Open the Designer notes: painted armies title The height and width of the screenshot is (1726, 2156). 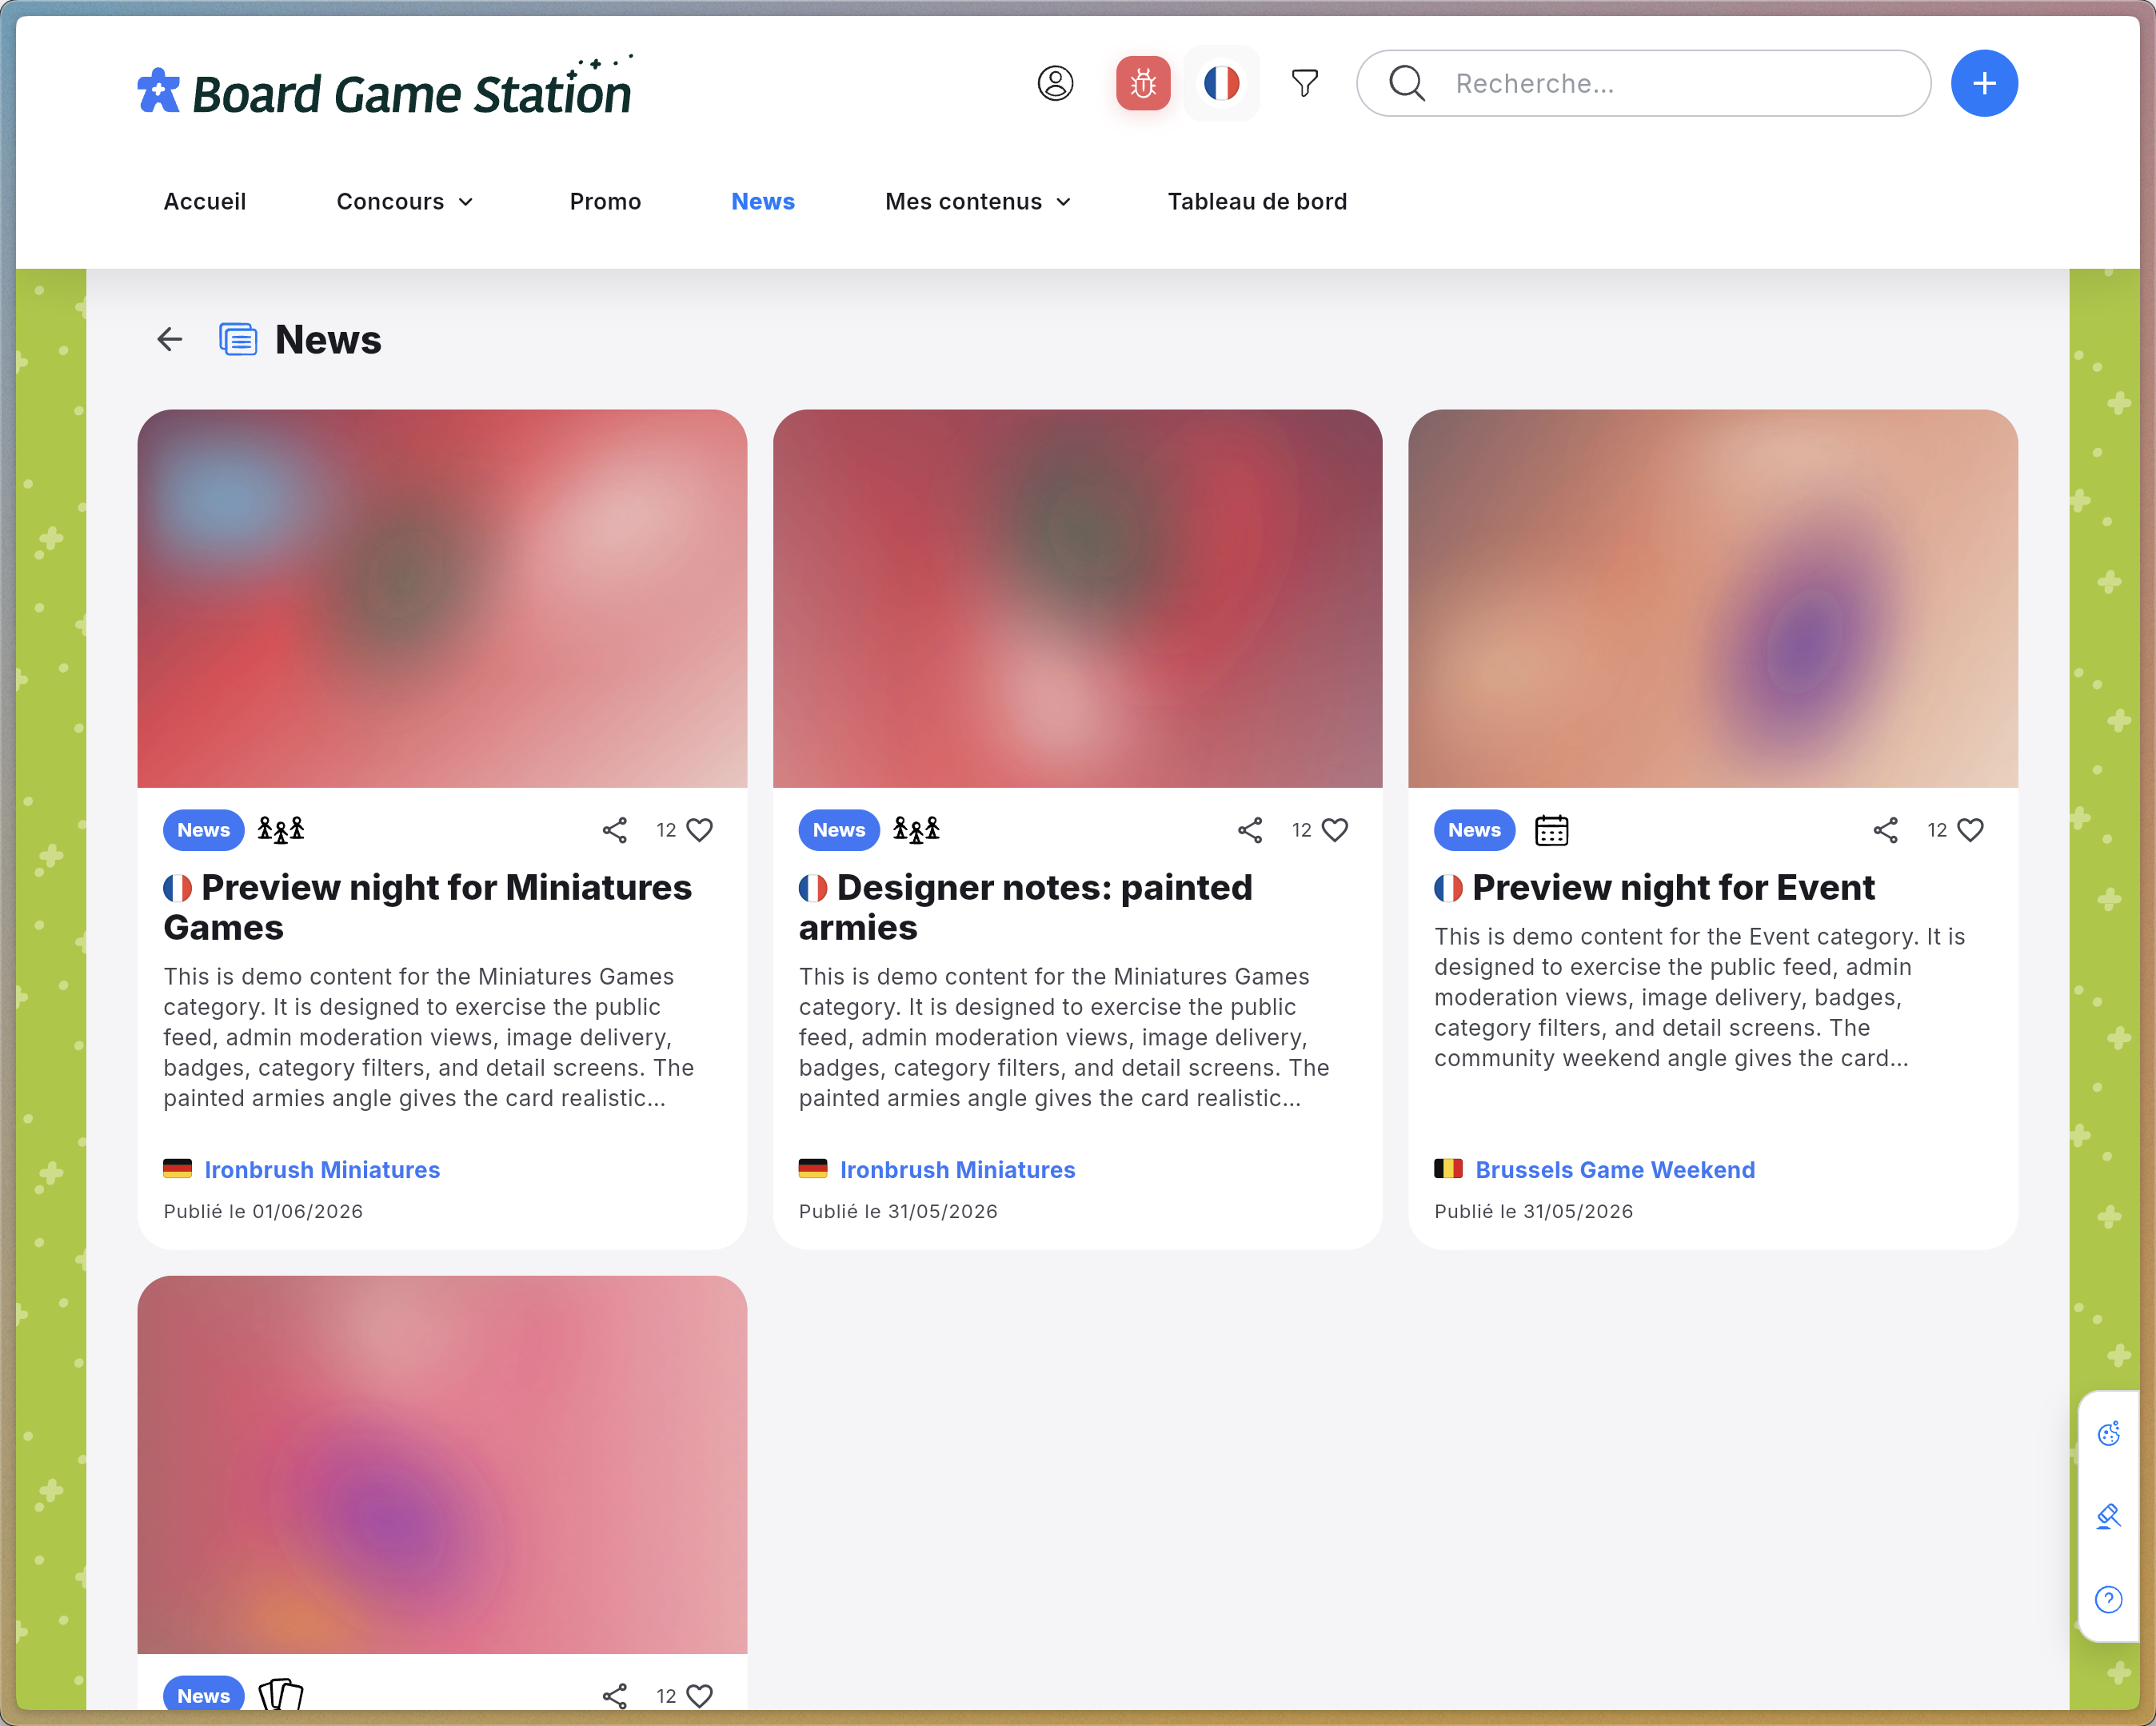click(1026, 907)
